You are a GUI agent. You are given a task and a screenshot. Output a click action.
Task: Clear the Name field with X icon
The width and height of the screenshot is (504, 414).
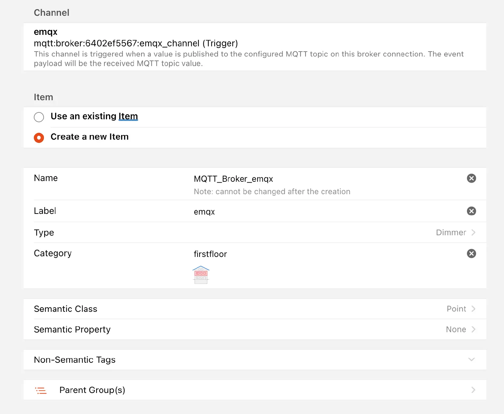coord(471,178)
